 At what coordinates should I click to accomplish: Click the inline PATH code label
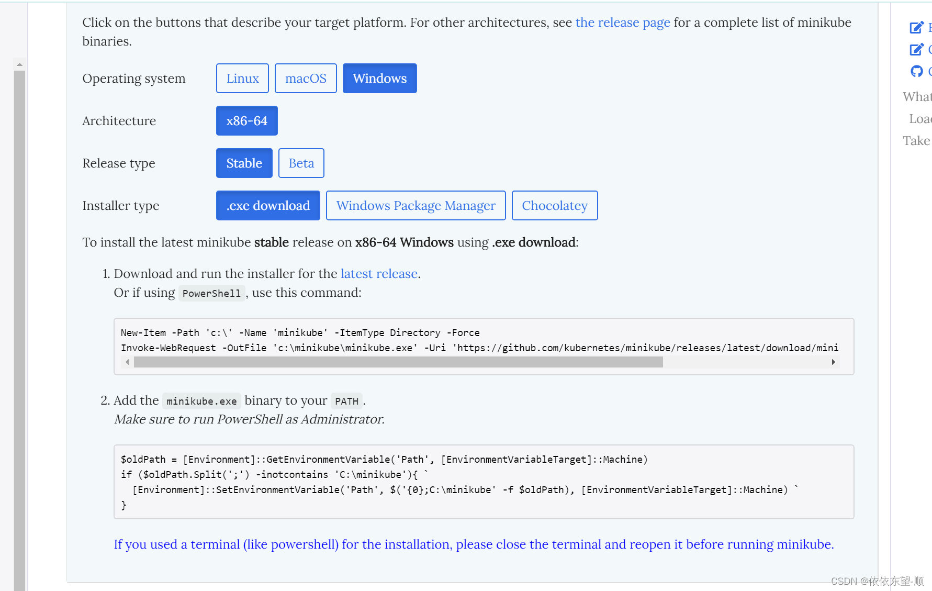346,401
